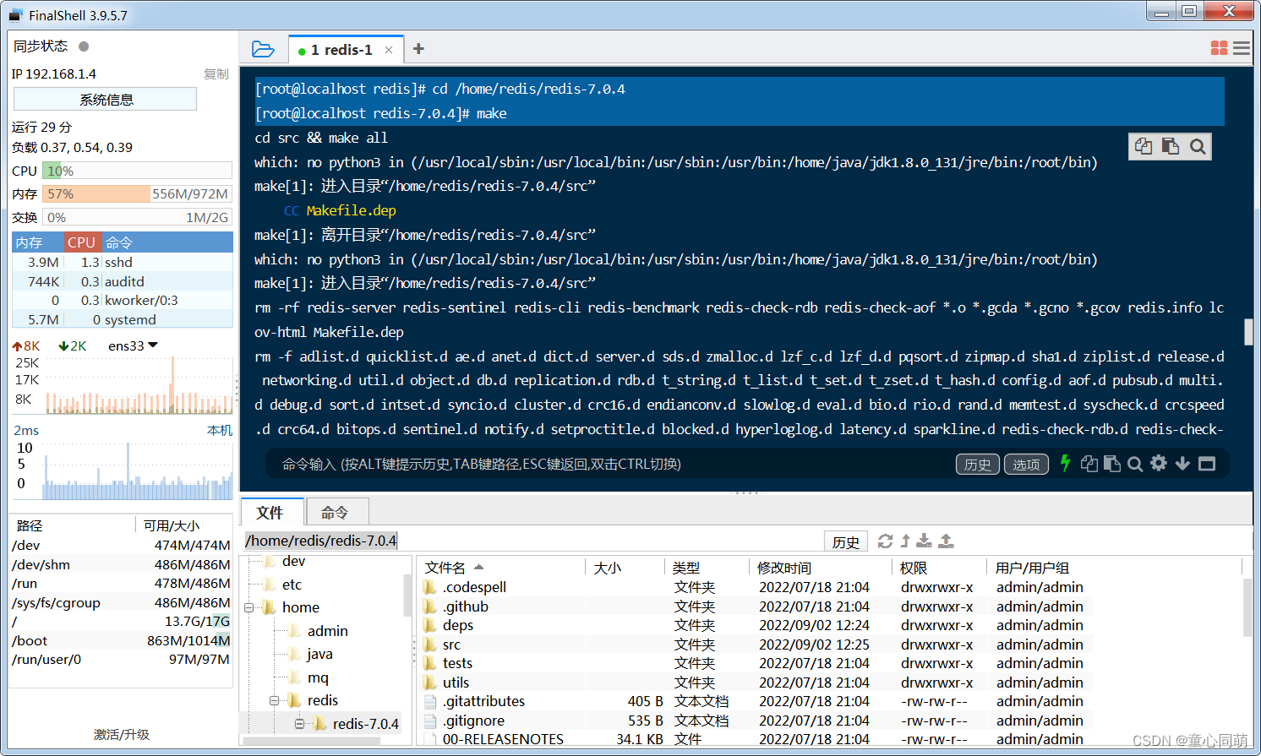Toggle terminal fullscreen window icon

pyautogui.click(x=1207, y=463)
